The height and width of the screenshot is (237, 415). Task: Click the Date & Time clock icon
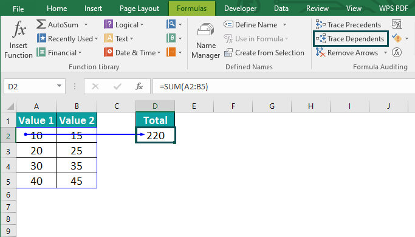(108, 52)
